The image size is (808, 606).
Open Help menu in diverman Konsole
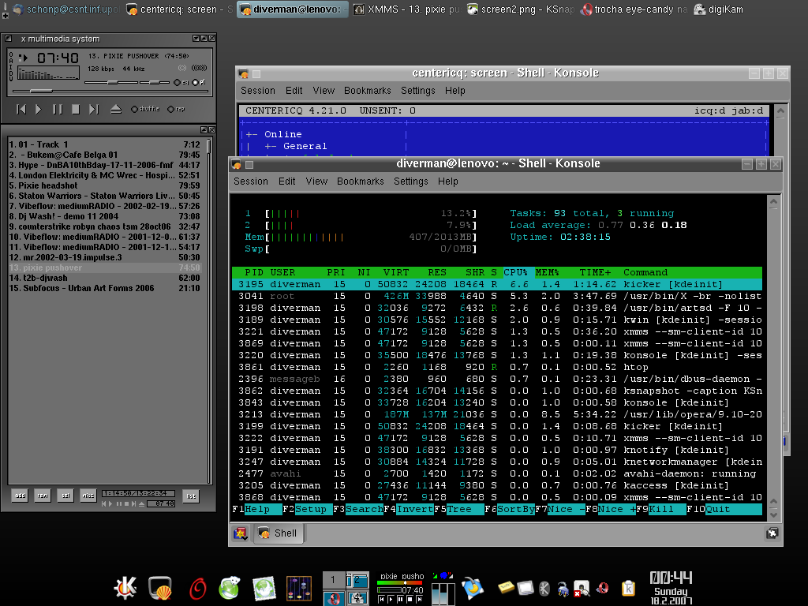[x=448, y=181]
